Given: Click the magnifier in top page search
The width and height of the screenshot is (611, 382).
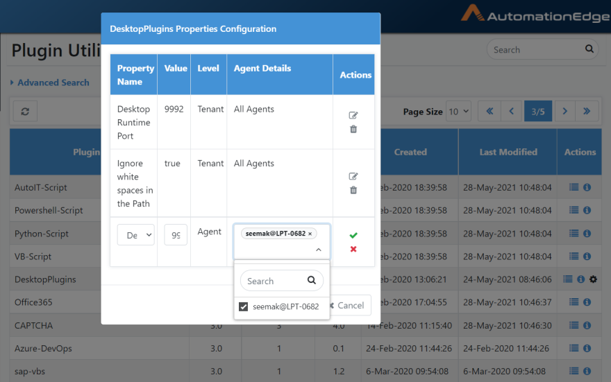Looking at the screenshot, I should coord(589,49).
